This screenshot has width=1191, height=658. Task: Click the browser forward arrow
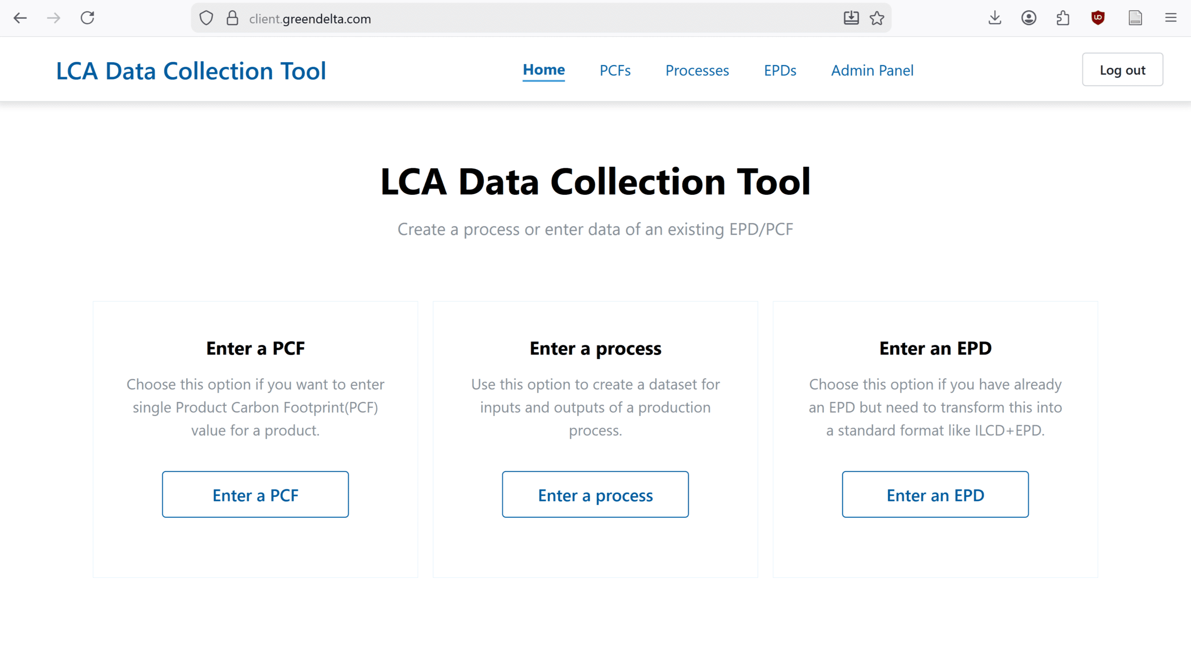54,18
